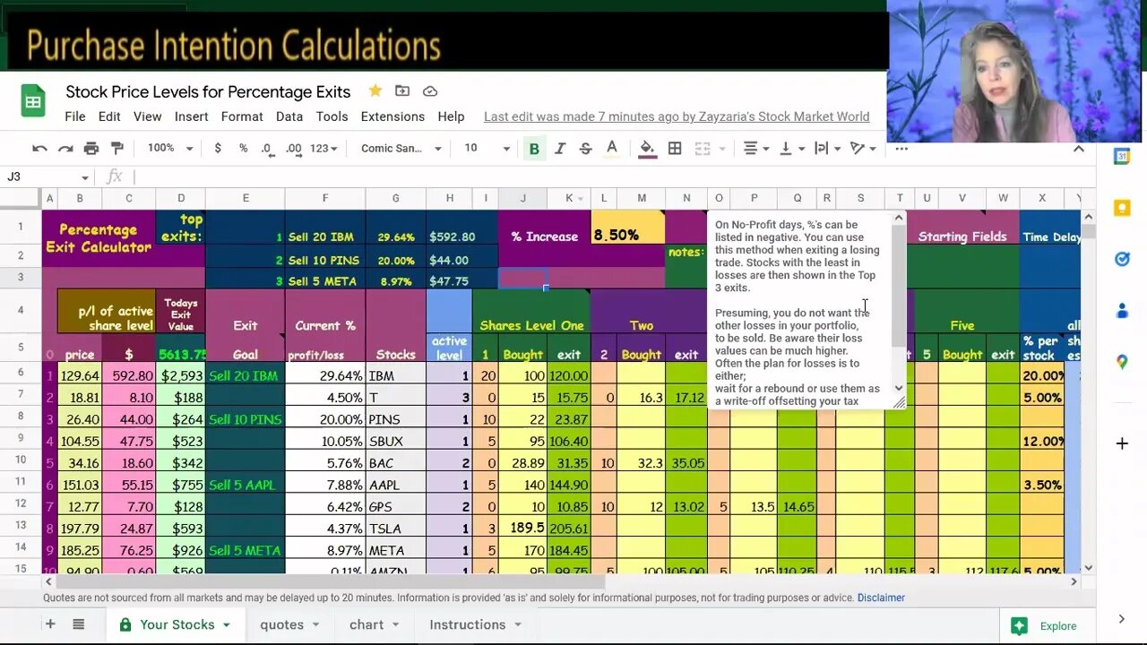The width and height of the screenshot is (1147, 645).
Task: Undo the last action
Action: coord(39,149)
